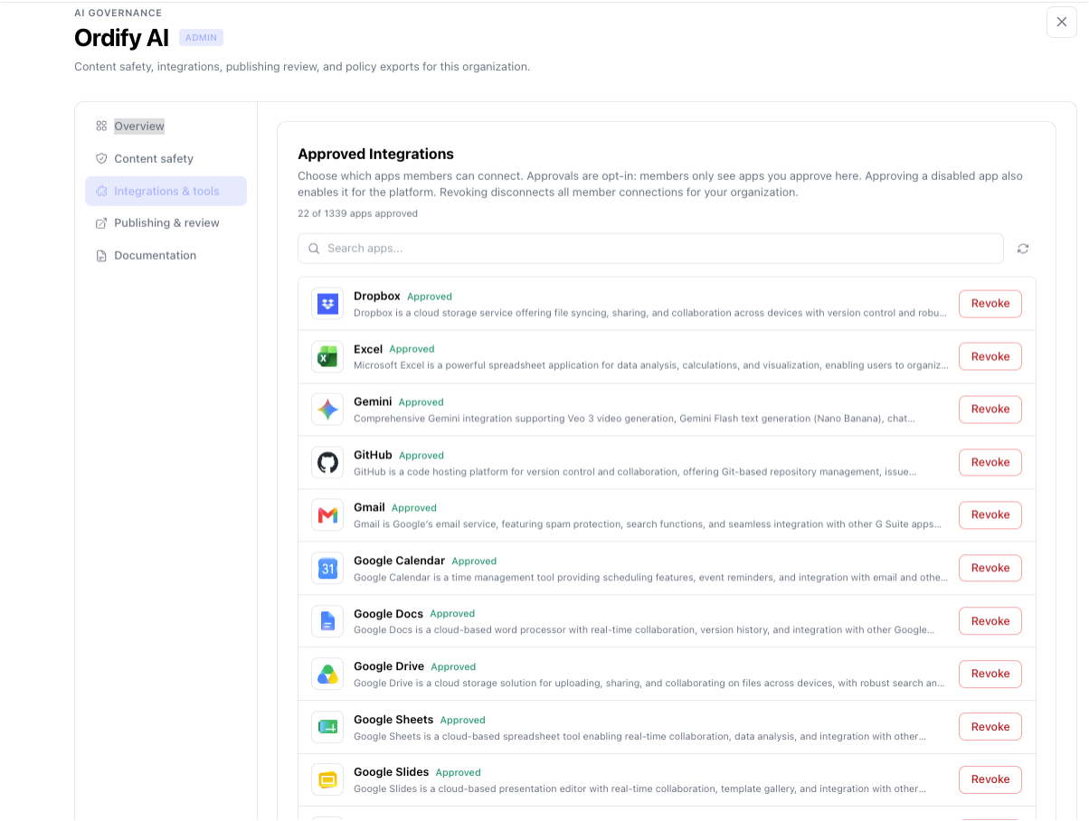1089x821 pixels.
Task: Click the Publishing & review external icon
Action: pos(101,223)
